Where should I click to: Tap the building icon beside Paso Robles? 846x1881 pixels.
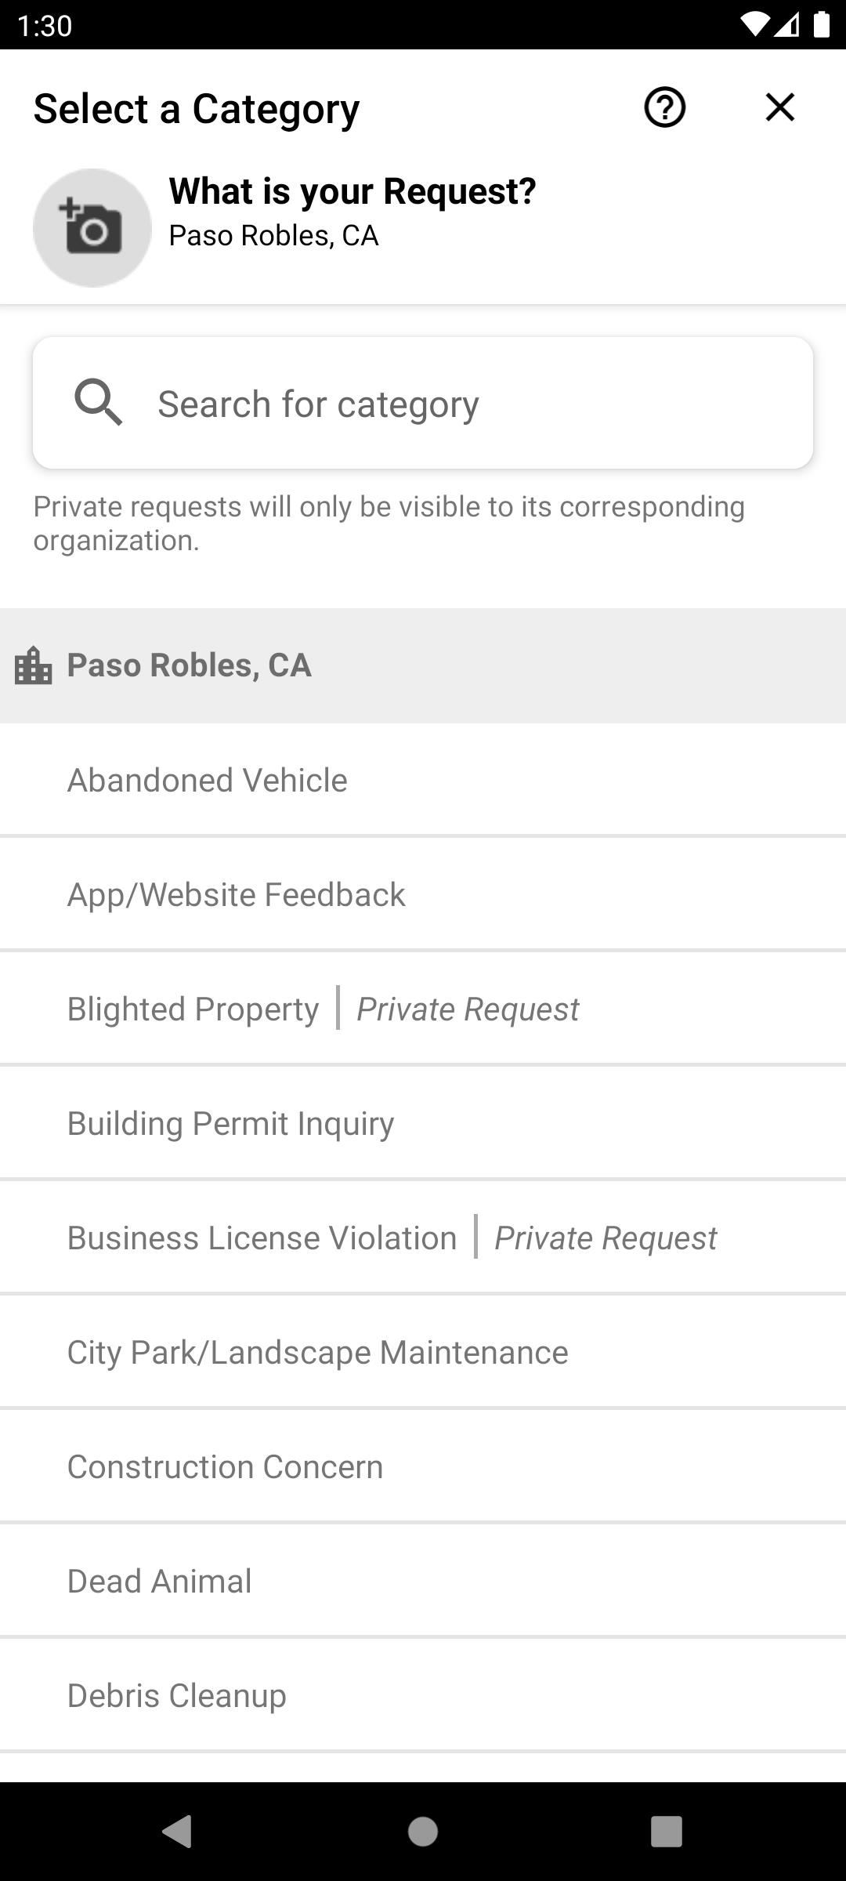tap(34, 666)
